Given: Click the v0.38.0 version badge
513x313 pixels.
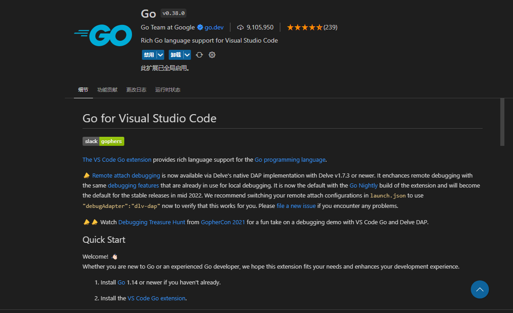Looking at the screenshot, I should click(x=173, y=13).
